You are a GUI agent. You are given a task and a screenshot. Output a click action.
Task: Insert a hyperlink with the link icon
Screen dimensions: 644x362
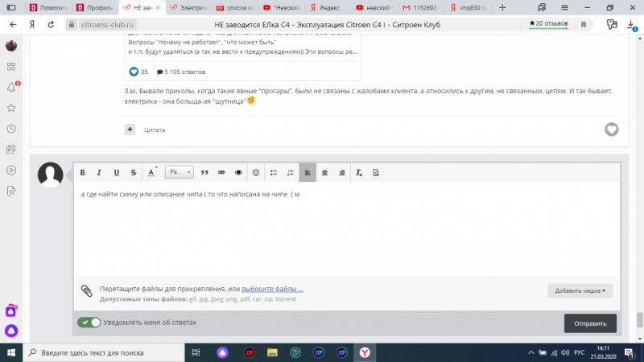click(221, 172)
